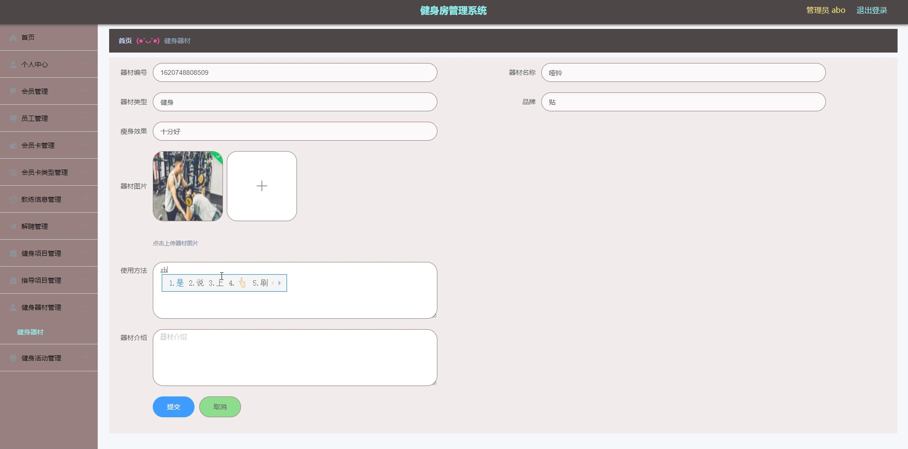Focus the 器材名称 field containing 哑铃

(x=684, y=72)
